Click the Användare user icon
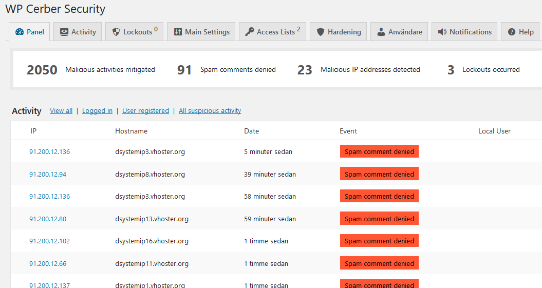Image resolution: width=542 pixels, height=288 pixels. (381, 32)
